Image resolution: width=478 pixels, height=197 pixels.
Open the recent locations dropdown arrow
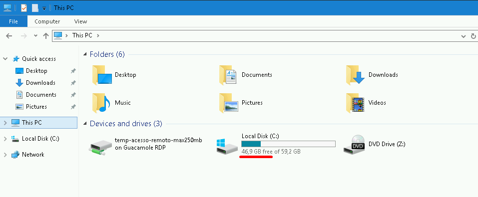pos(35,35)
